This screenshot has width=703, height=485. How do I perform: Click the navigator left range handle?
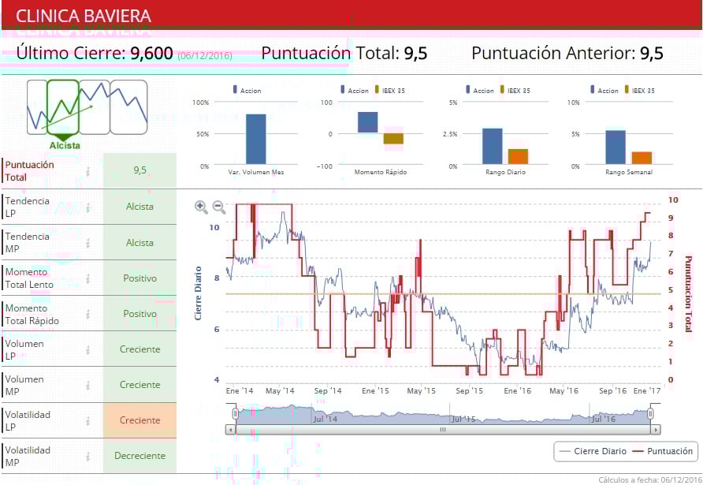(235, 413)
